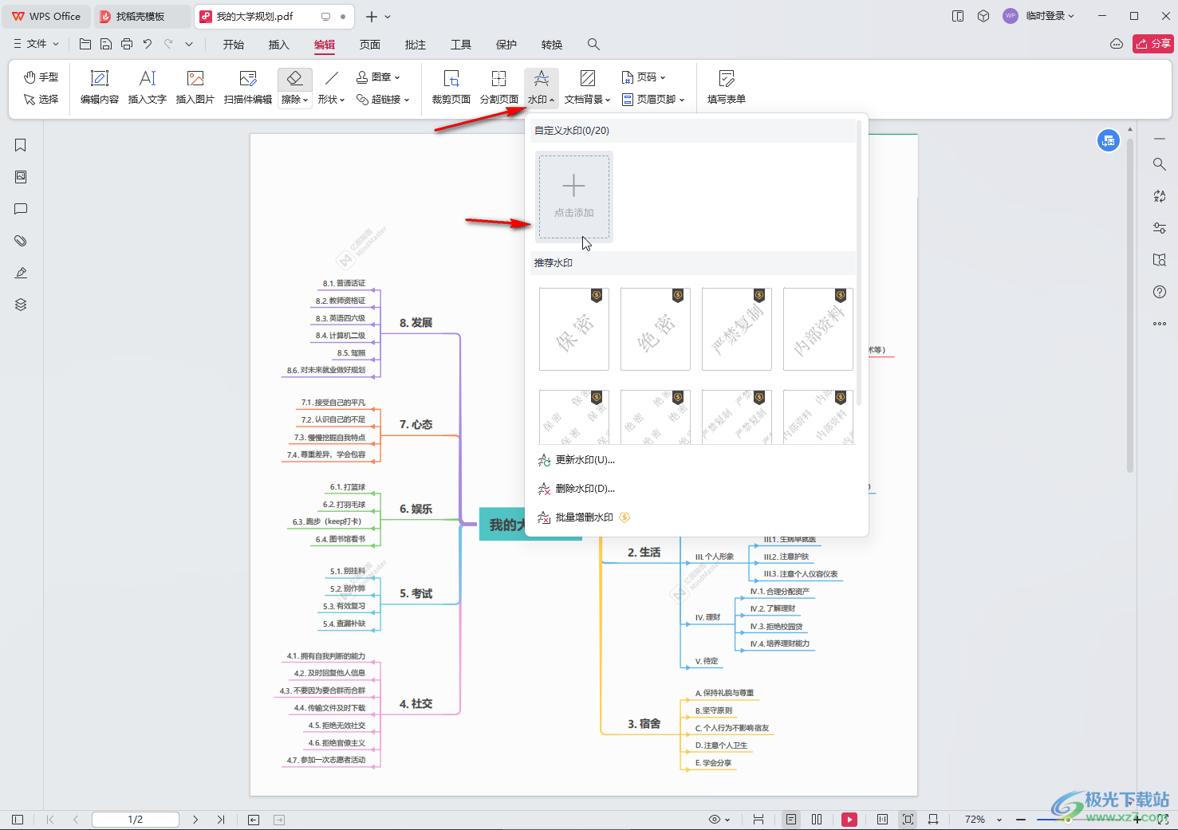Select the 选择 selection tool

(41, 100)
